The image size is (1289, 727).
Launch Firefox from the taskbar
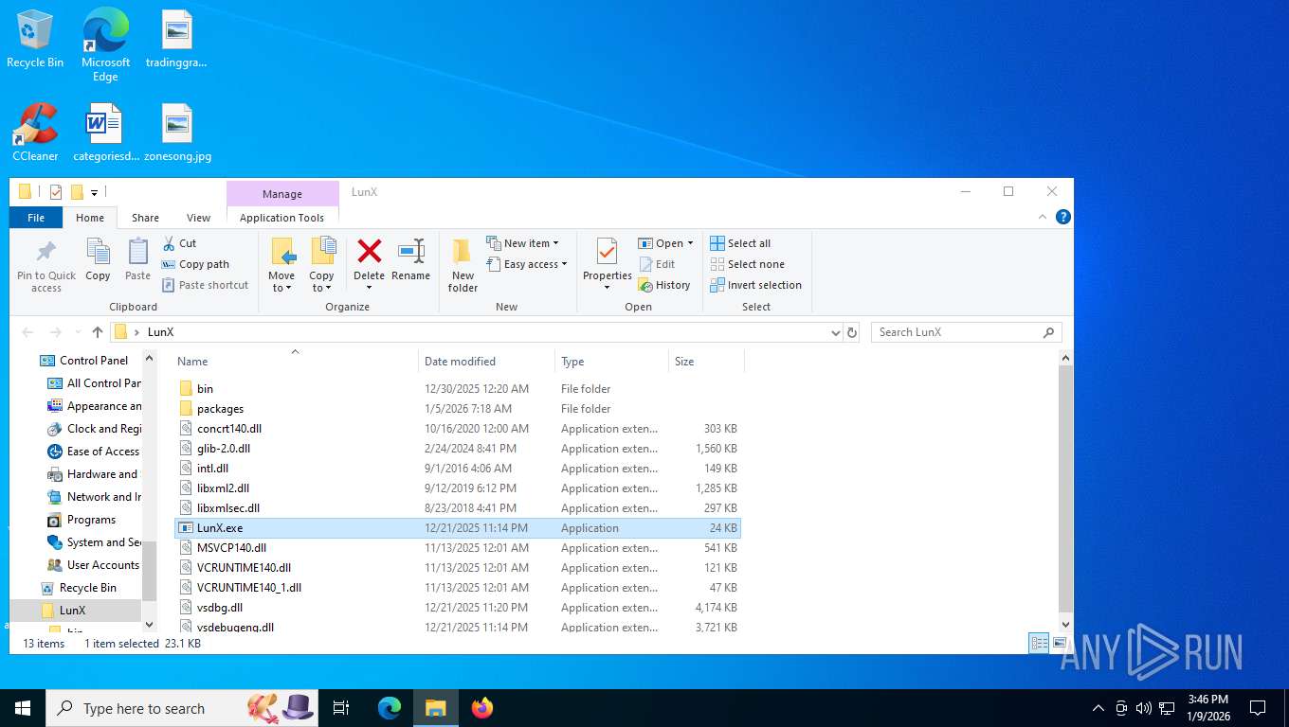[x=482, y=708]
